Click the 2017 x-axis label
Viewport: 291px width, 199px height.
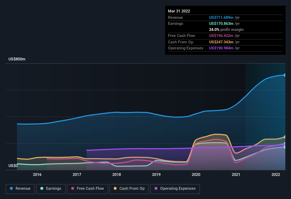pos(77,174)
